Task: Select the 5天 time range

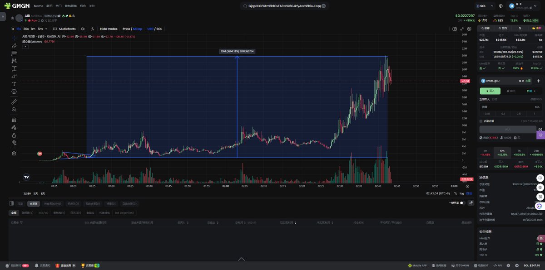Action: click(x=36, y=193)
